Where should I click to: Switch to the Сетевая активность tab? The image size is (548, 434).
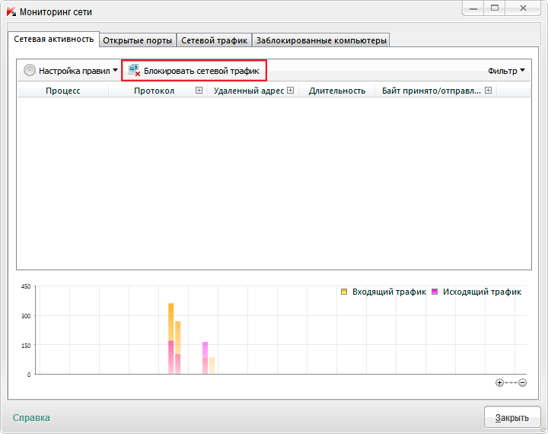[54, 39]
